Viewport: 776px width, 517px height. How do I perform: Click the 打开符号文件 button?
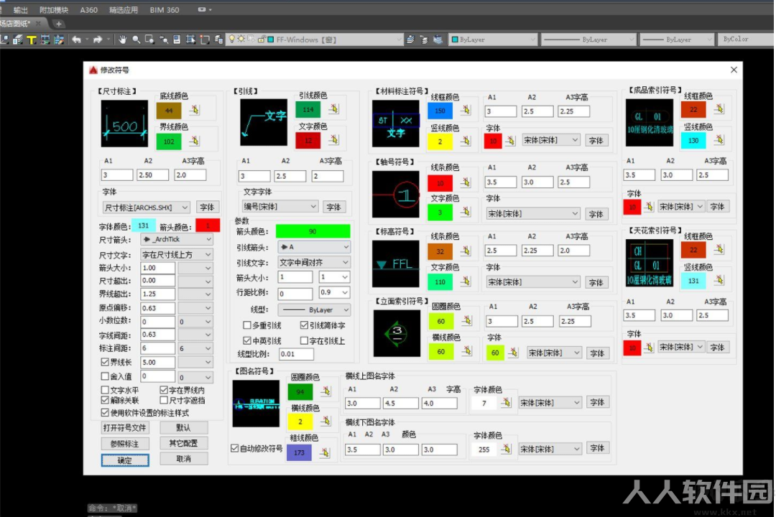(x=125, y=427)
